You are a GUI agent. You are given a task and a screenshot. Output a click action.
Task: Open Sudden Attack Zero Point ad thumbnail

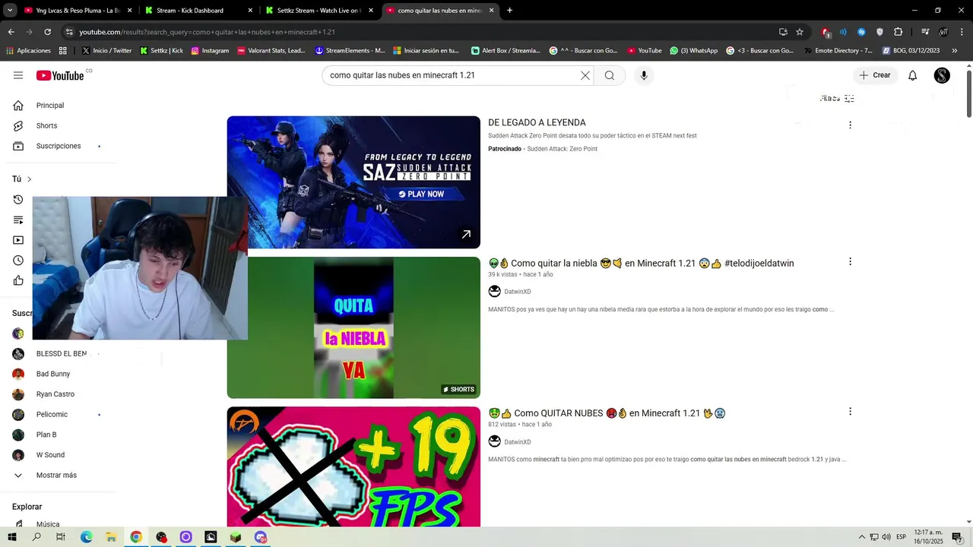353,182
